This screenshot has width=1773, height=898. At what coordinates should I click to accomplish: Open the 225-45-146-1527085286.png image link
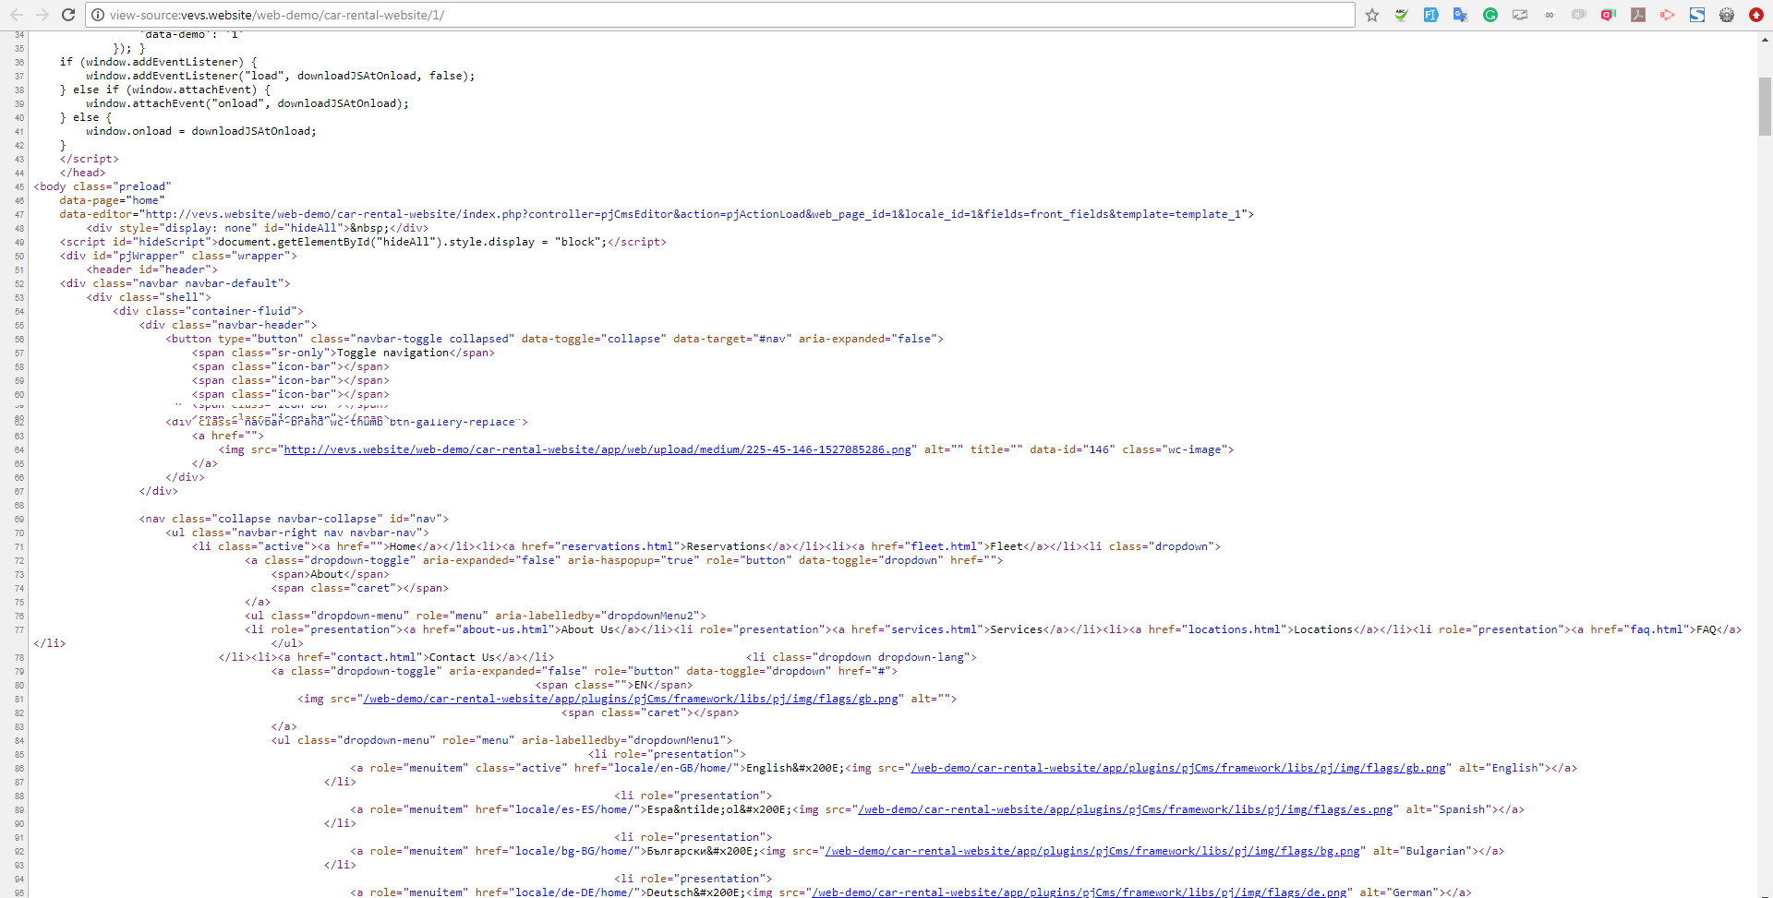point(597,449)
